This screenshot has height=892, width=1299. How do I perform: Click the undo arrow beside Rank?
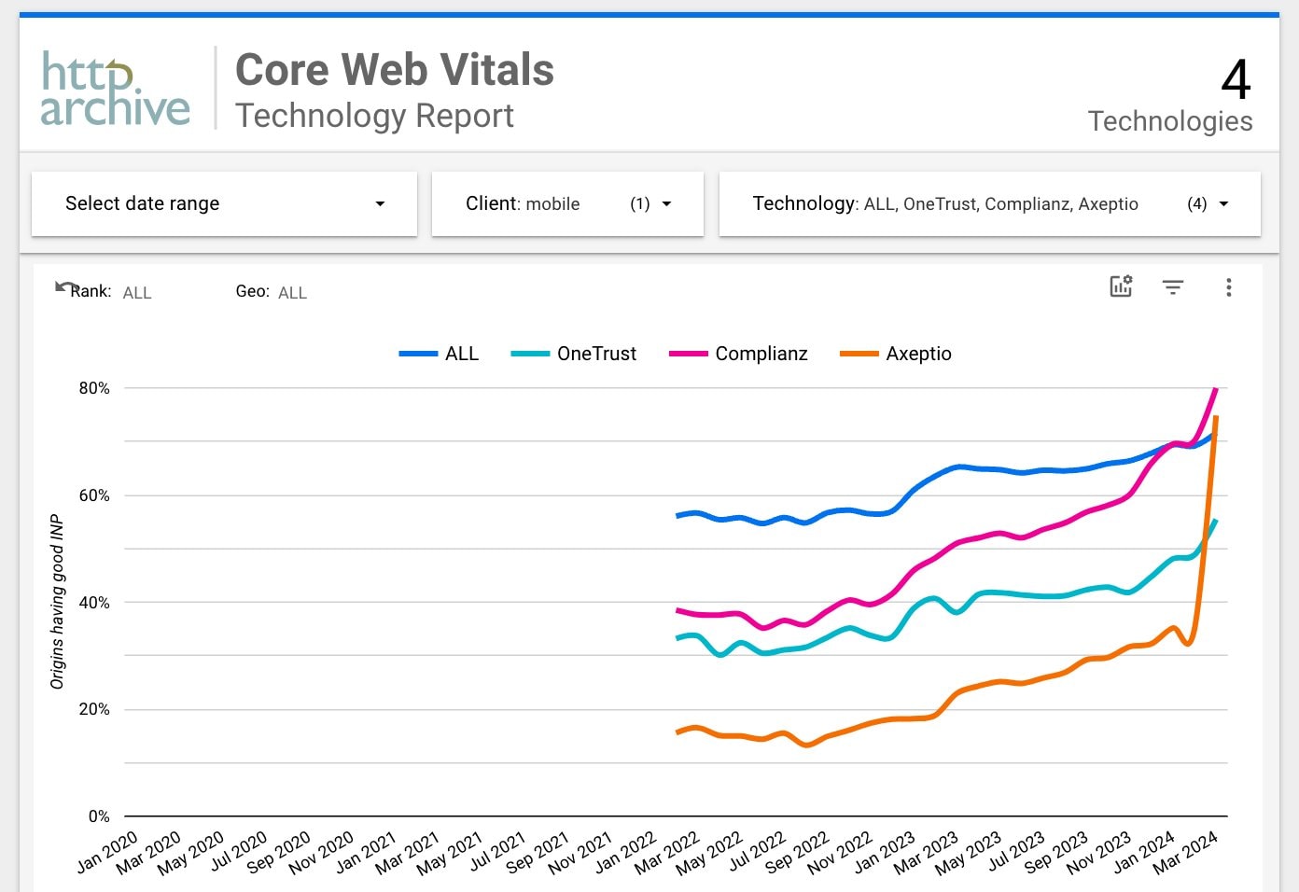(65, 286)
